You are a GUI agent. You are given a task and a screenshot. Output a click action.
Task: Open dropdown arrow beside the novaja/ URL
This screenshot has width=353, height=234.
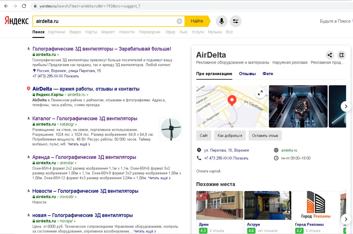[74, 221]
